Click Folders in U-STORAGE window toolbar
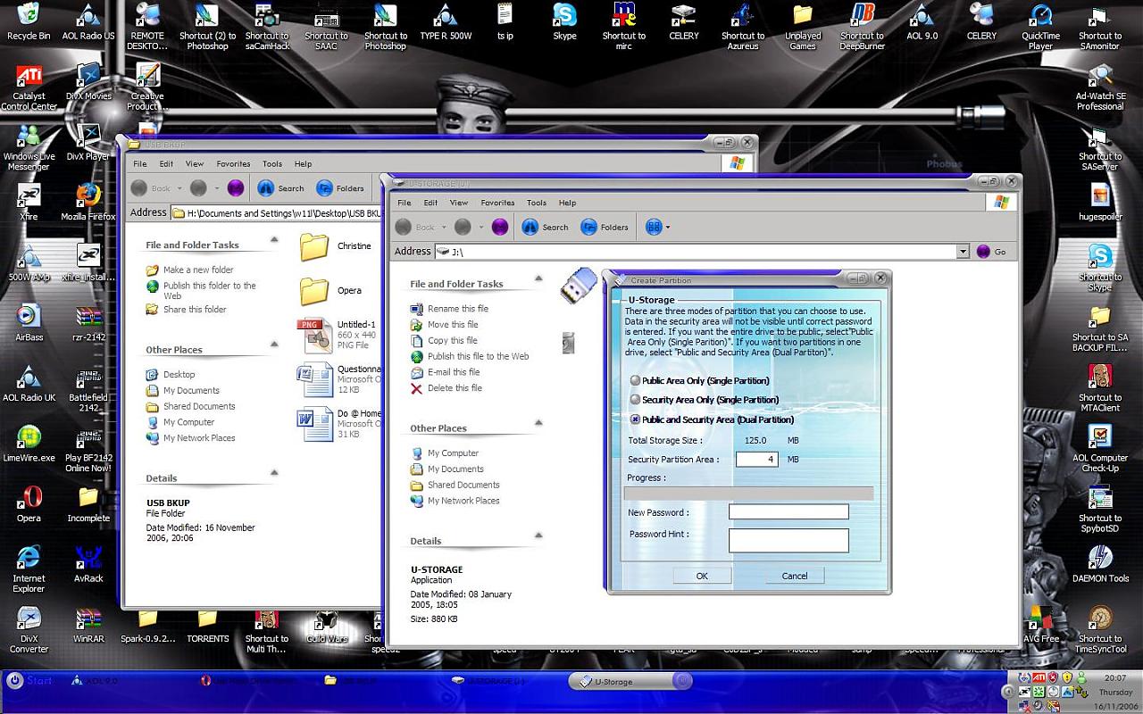This screenshot has width=1143, height=714. [605, 227]
